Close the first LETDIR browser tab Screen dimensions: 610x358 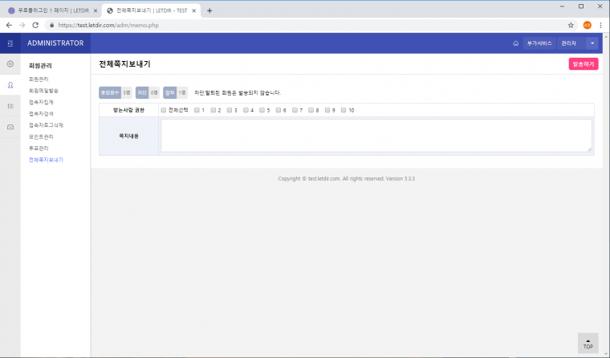point(96,11)
